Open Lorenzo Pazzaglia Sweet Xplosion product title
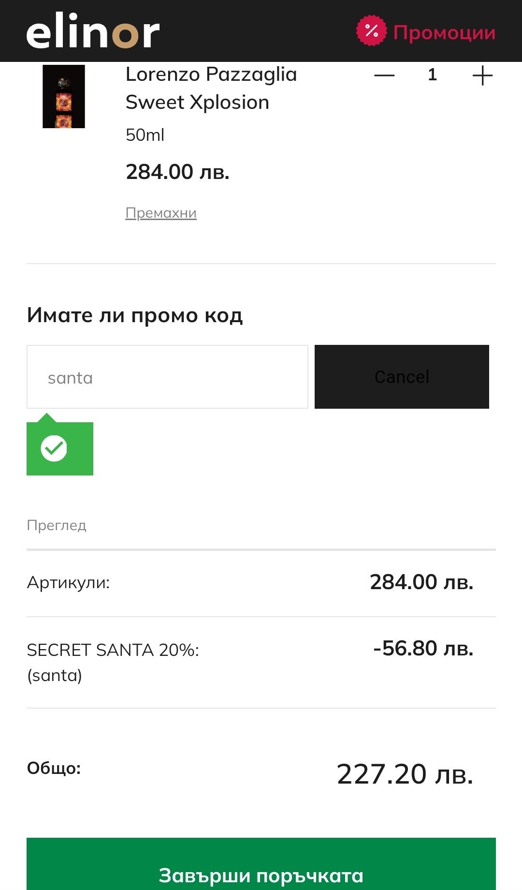The image size is (522, 890). [x=211, y=88]
